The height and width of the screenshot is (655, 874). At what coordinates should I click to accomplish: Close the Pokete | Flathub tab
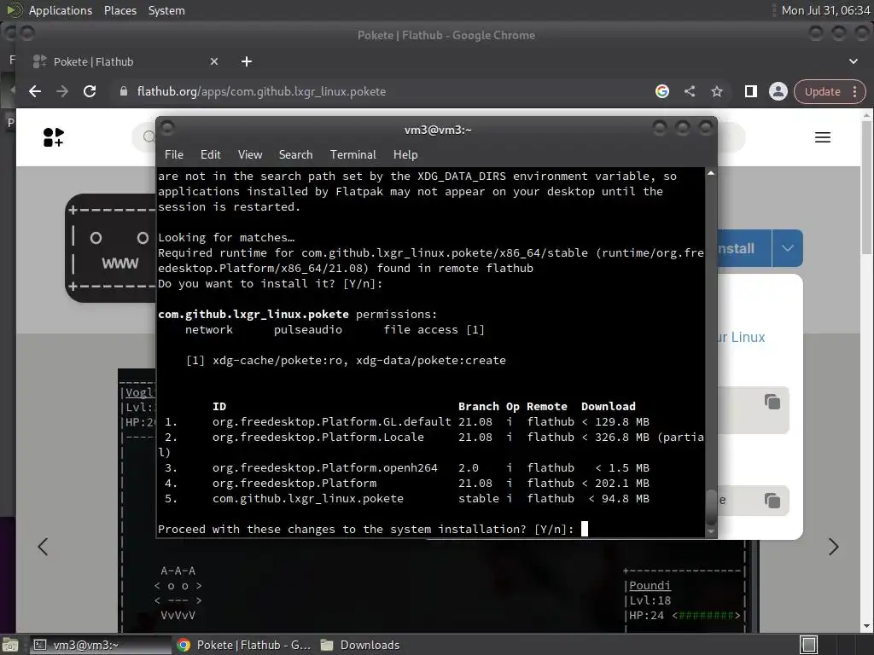[214, 61]
